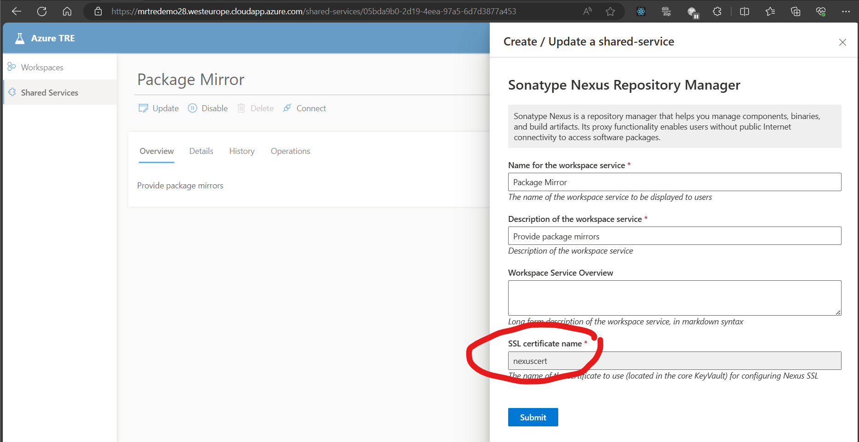The width and height of the screenshot is (859, 442).
Task: Click the browser address bar URL
Action: [x=314, y=11]
